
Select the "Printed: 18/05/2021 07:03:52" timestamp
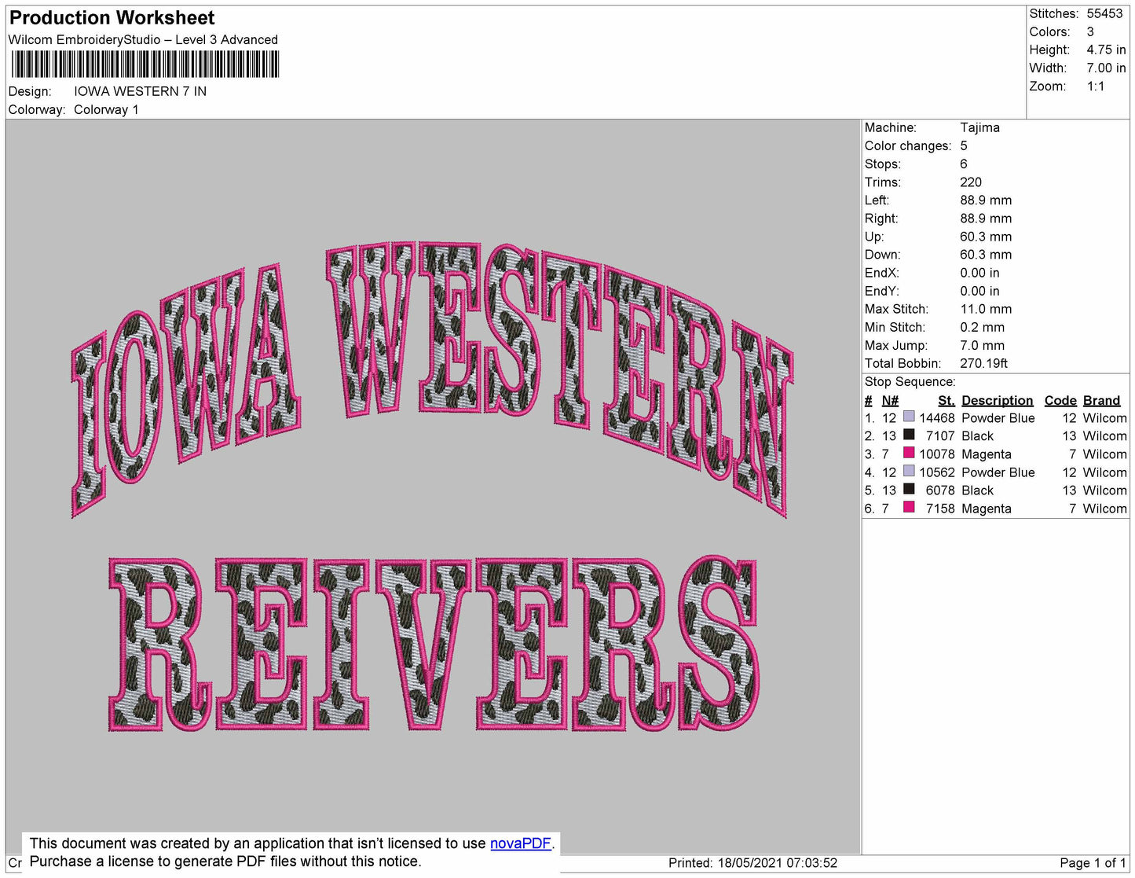click(753, 863)
